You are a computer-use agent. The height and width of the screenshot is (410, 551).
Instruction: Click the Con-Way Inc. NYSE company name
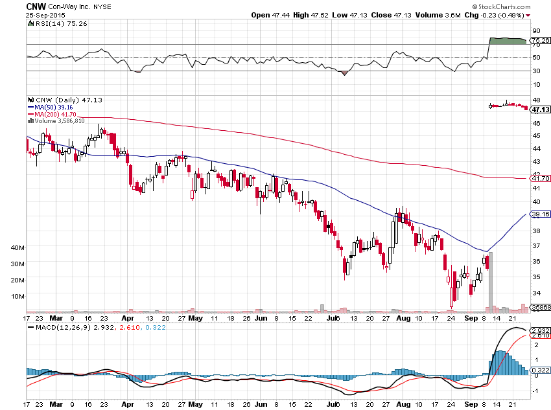coord(80,6)
